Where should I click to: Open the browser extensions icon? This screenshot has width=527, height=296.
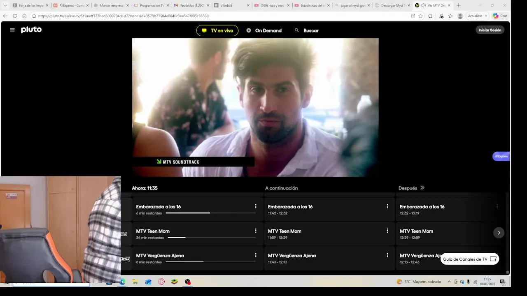click(x=430, y=16)
